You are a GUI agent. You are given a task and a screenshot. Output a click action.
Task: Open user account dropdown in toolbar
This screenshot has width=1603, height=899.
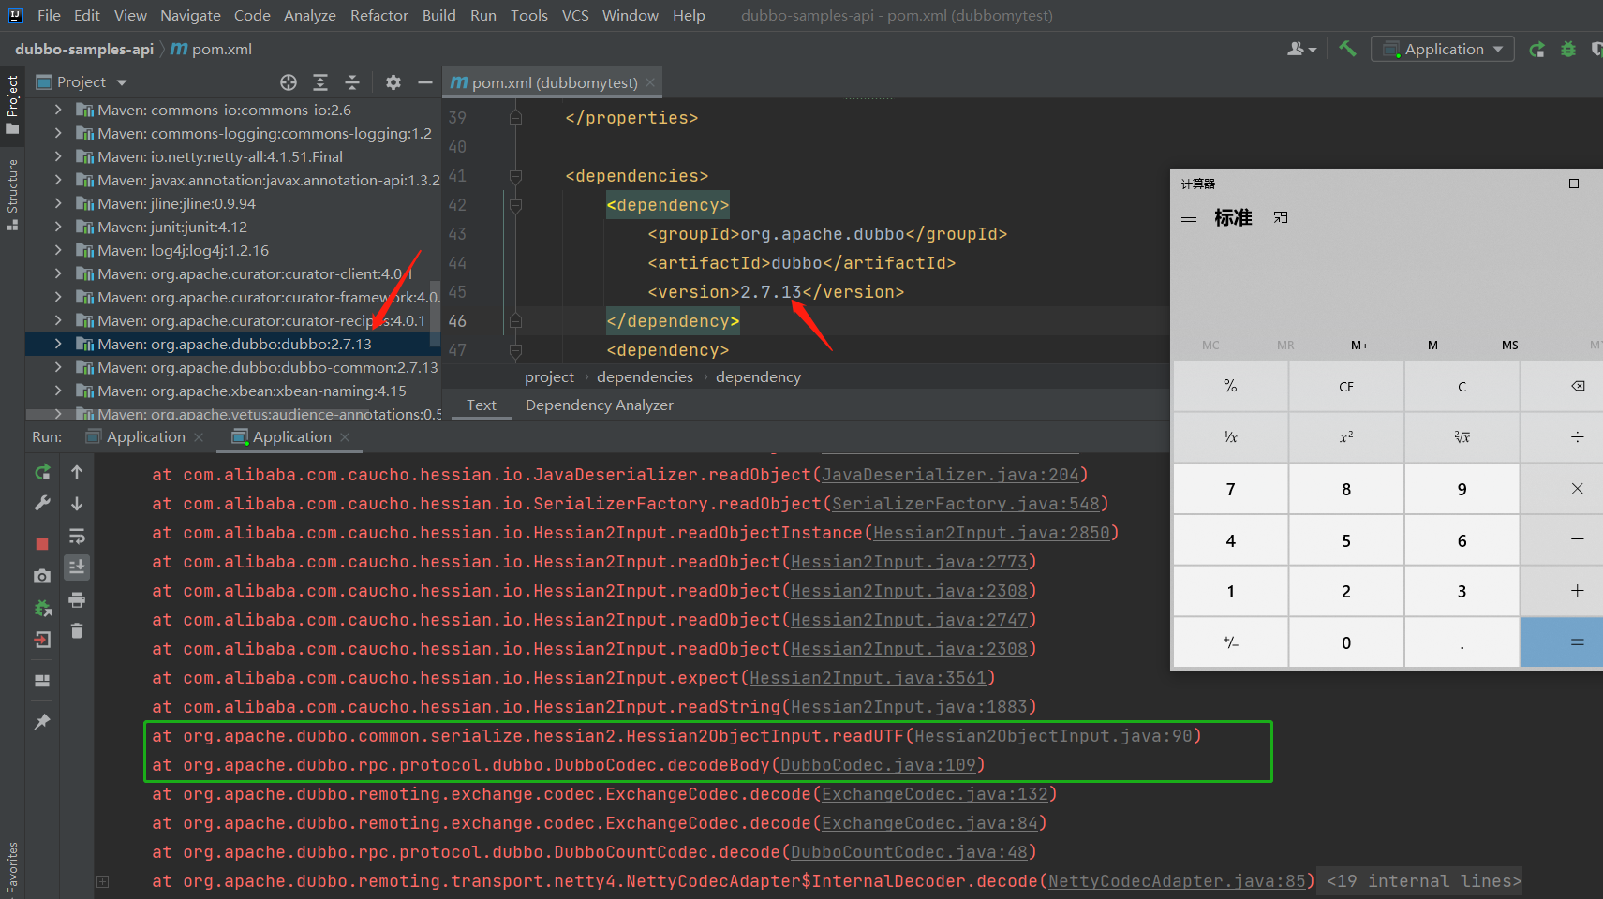(x=1302, y=49)
